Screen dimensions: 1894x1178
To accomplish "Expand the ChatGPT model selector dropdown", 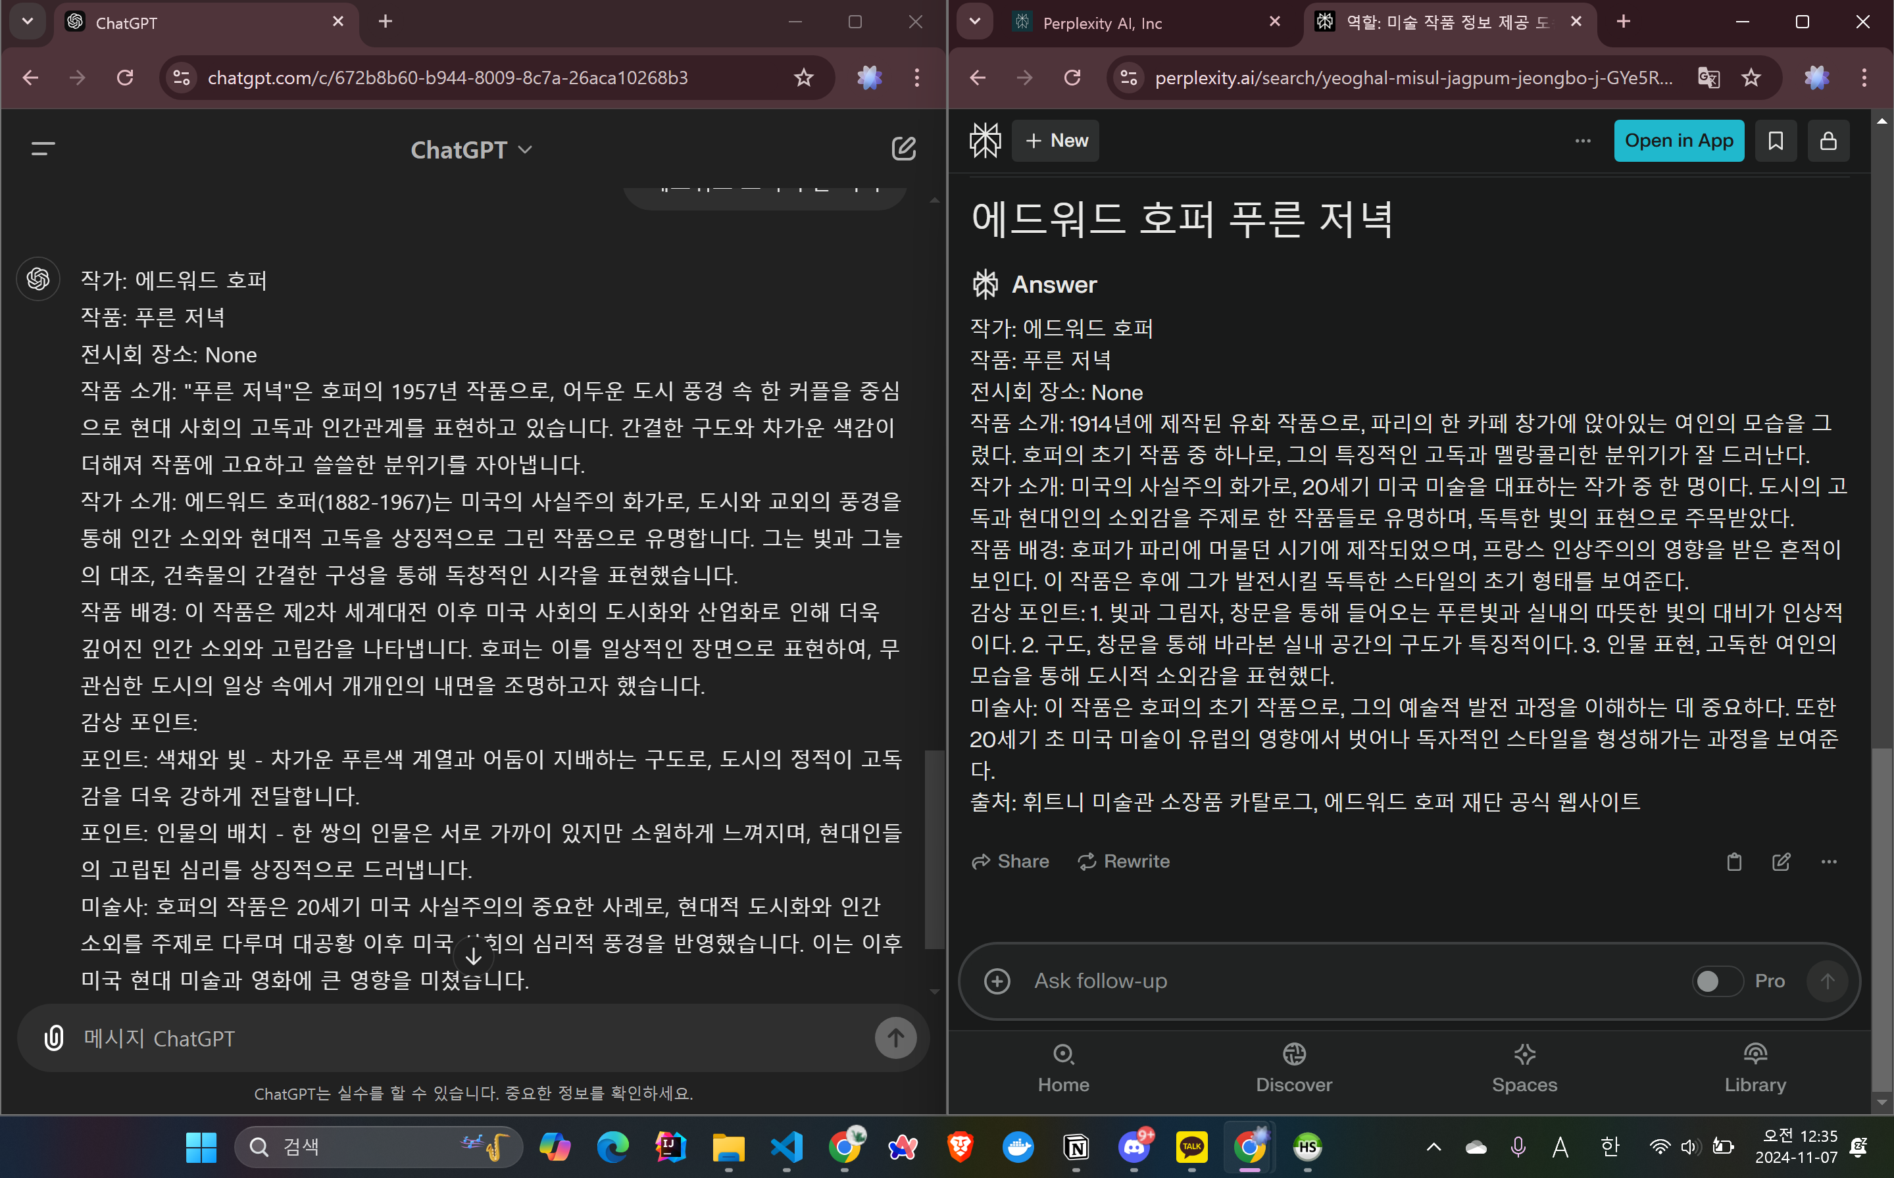I will pyautogui.click(x=471, y=149).
